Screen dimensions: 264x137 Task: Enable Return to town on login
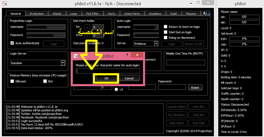pyautogui.click(x=165, y=27)
